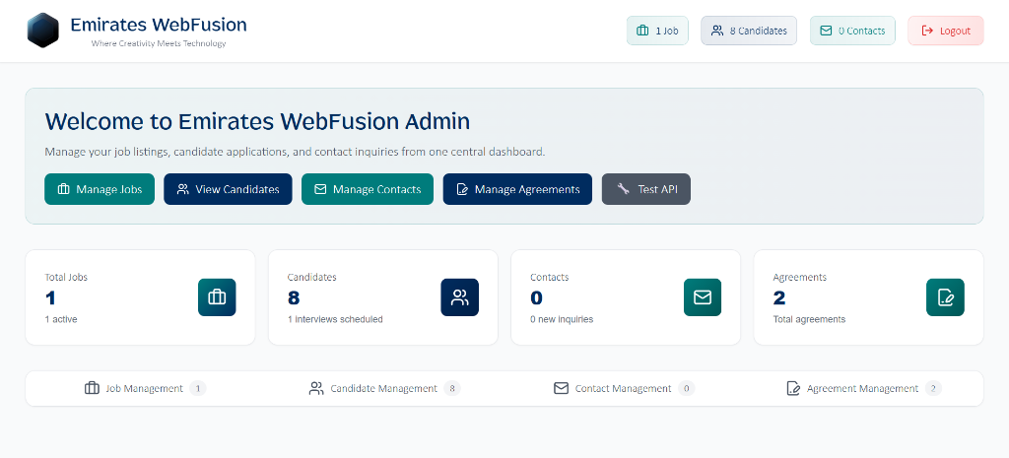This screenshot has width=1009, height=458.
Task: Click envelope icon in Contacts card
Action: [703, 297]
